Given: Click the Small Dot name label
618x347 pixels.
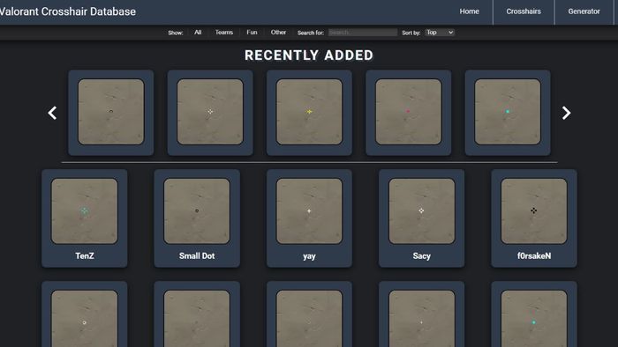Looking at the screenshot, I should click(x=197, y=255).
